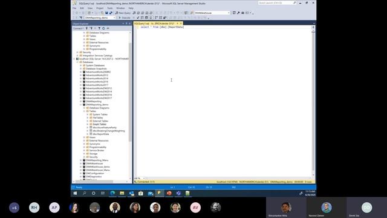Select the Service Broker folder
The image size is (387, 218).
click(97, 150)
